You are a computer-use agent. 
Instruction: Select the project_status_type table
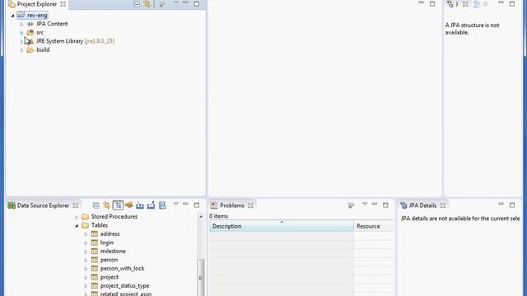pos(124,286)
